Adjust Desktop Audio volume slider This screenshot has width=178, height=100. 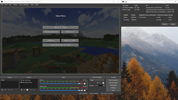pyautogui.click(x=60, y=90)
